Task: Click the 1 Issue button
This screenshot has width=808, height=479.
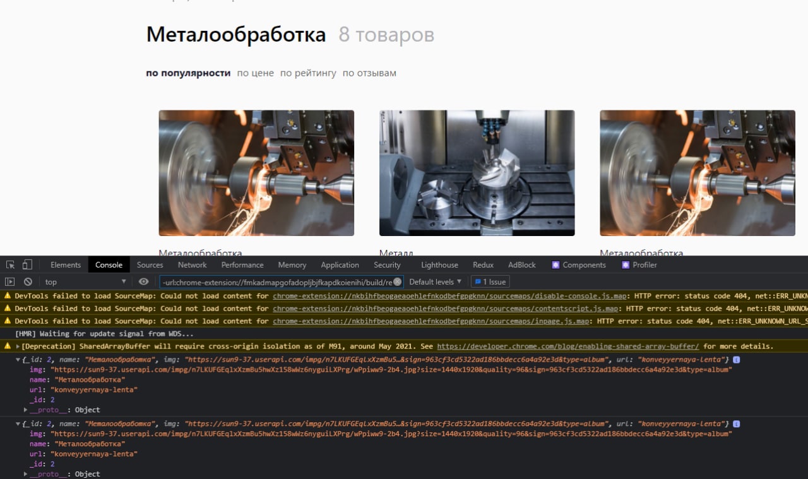Action: 490,282
